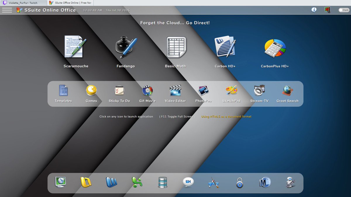Open the Basic-Math spreadsheet app

[176, 47]
